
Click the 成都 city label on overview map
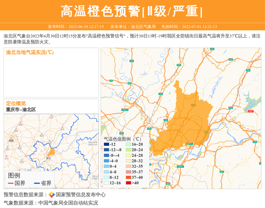pyautogui.click(x=11, y=140)
